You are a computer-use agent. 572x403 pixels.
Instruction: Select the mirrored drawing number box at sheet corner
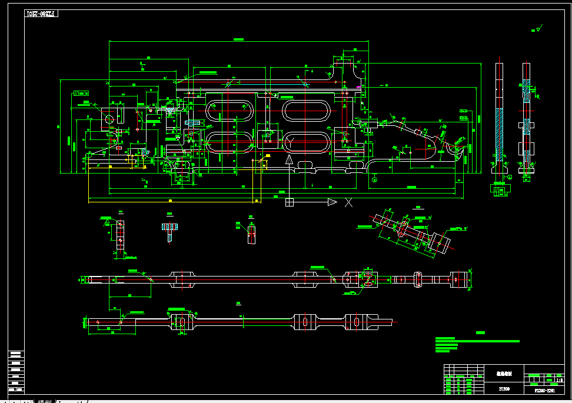point(42,14)
